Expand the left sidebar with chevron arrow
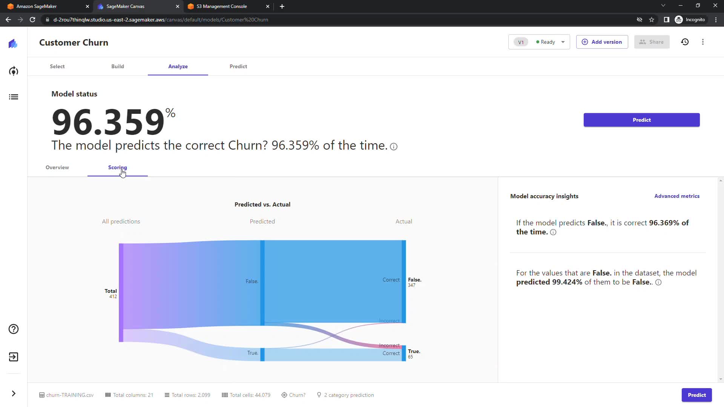This screenshot has height=407, width=724. click(x=14, y=393)
